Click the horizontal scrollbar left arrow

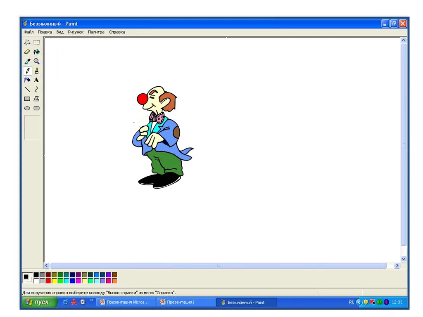46,265
